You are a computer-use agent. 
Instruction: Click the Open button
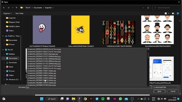pos(159,91)
